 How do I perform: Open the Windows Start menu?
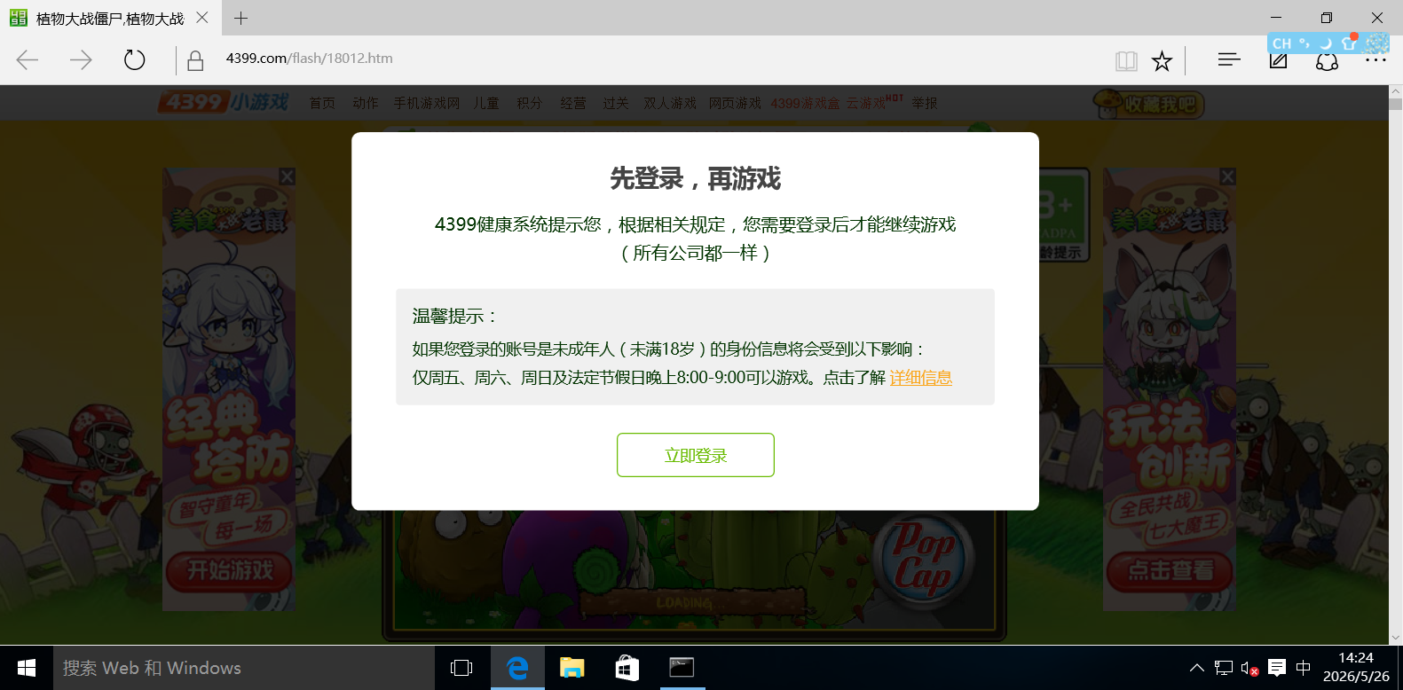click(27, 668)
